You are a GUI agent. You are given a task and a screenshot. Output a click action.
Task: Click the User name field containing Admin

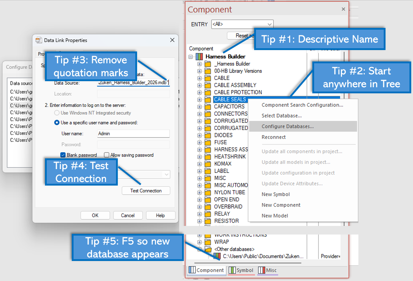point(134,133)
